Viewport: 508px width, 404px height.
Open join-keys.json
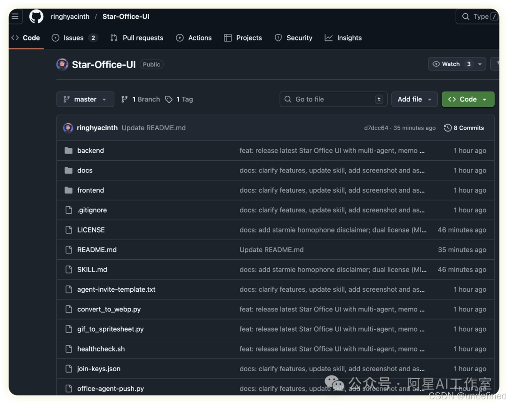(99, 369)
